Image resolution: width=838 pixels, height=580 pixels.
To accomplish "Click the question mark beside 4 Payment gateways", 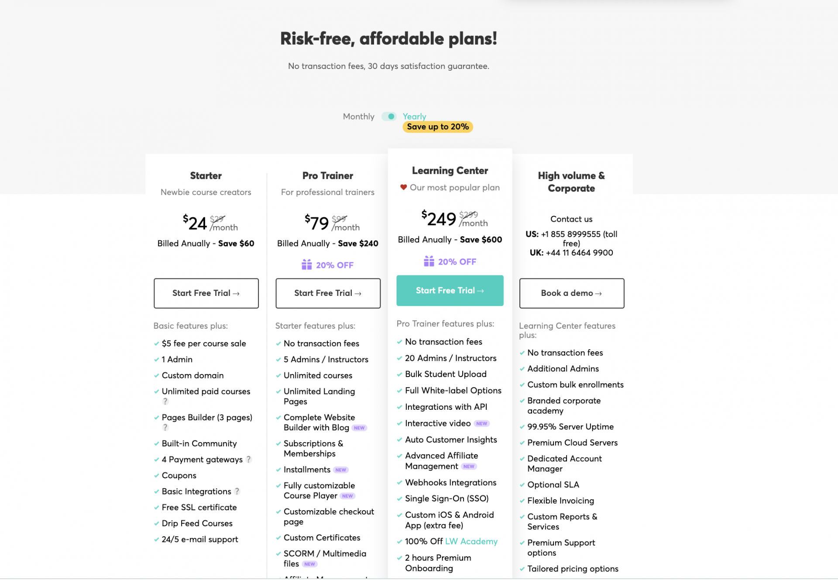I will pyautogui.click(x=248, y=459).
